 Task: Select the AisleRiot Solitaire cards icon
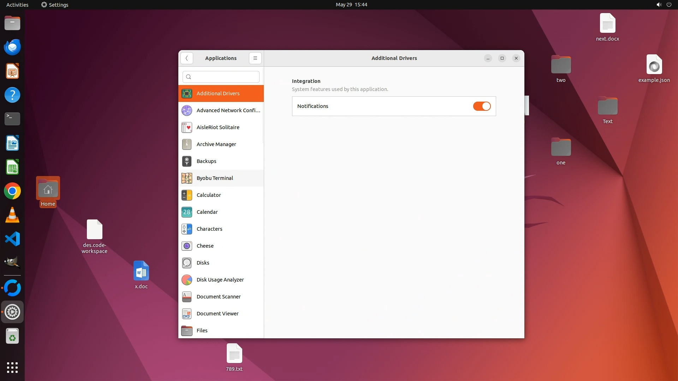(186, 127)
